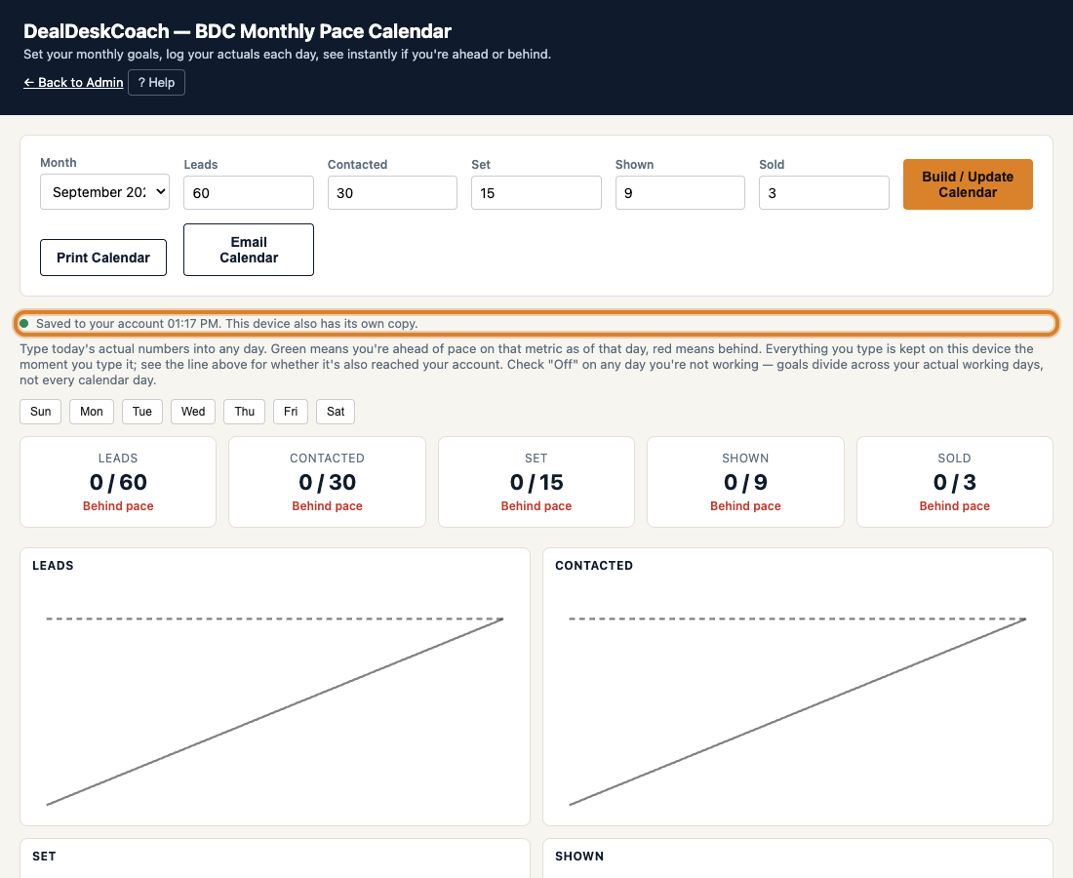This screenshot has width=1073, height=878.
Task: Click the SET chart heading
Action: (x=45, y=857)
